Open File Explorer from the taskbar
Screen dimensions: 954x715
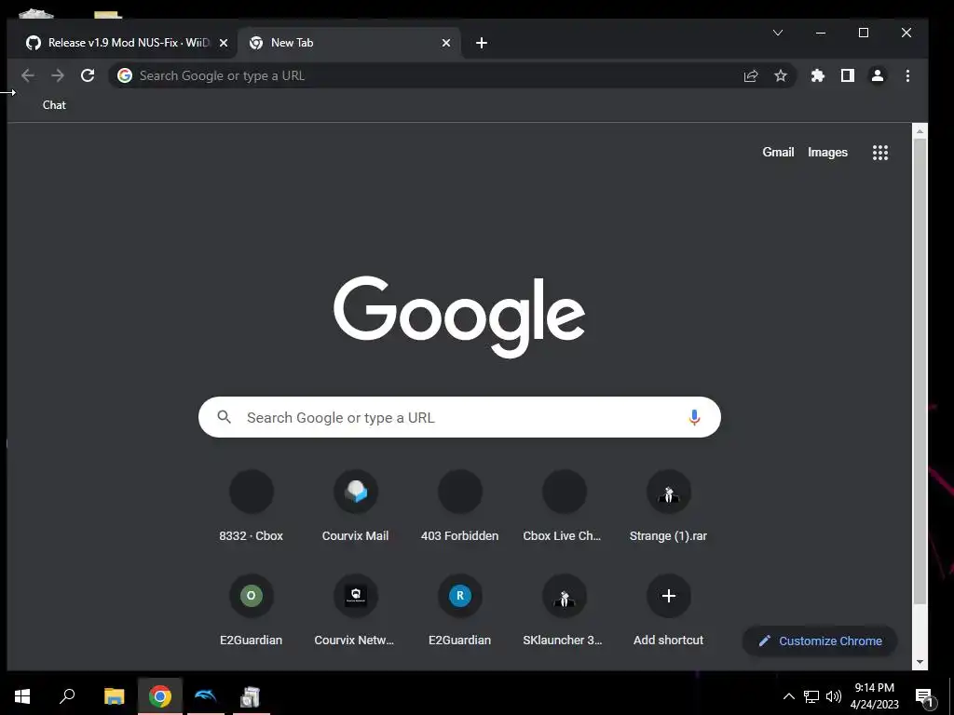pyautogui.click(x=114, y=696)
